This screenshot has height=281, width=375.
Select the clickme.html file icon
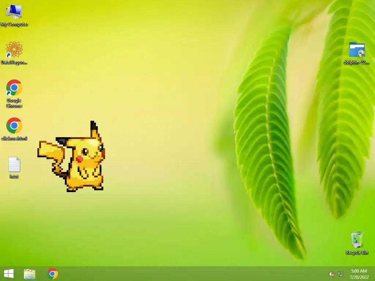coord(14,125)
